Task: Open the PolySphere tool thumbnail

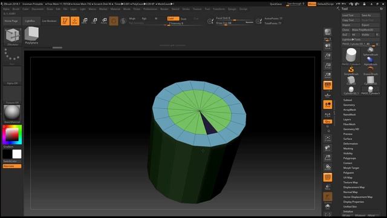Action: (x=31, y=35)
